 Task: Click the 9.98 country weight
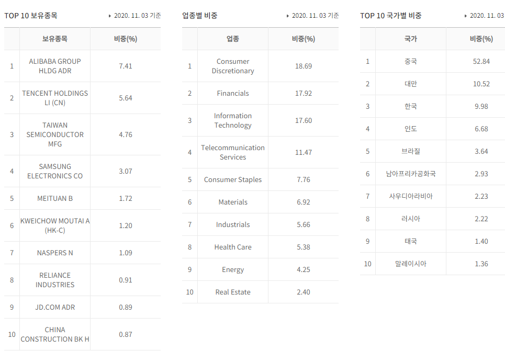coord(481,106)
